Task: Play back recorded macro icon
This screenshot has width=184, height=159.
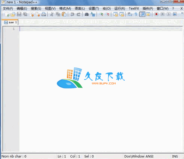Action: (x=169, y=14)
